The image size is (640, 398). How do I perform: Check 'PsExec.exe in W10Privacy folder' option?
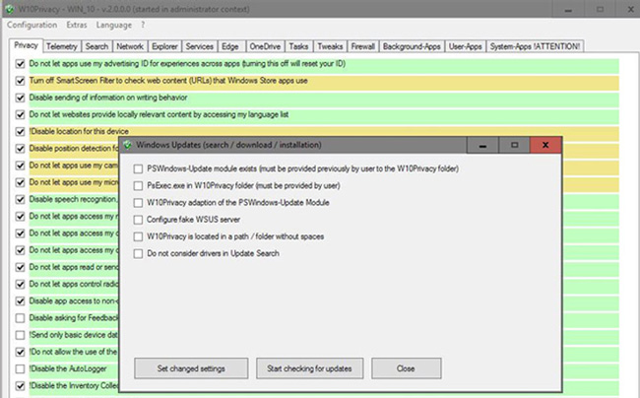point(139,186)
